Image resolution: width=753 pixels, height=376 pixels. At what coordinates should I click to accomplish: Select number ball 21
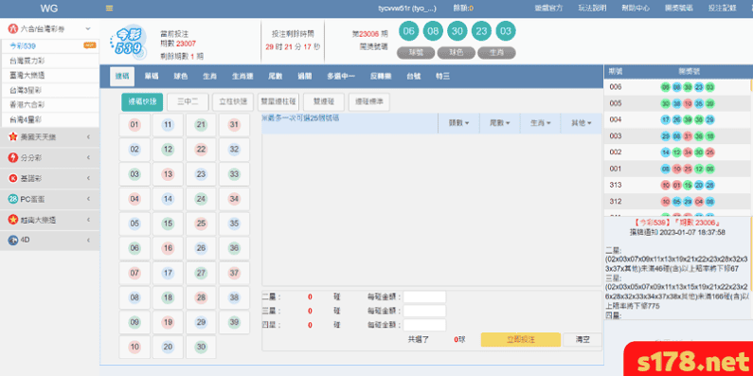click(x=201, y=125)
